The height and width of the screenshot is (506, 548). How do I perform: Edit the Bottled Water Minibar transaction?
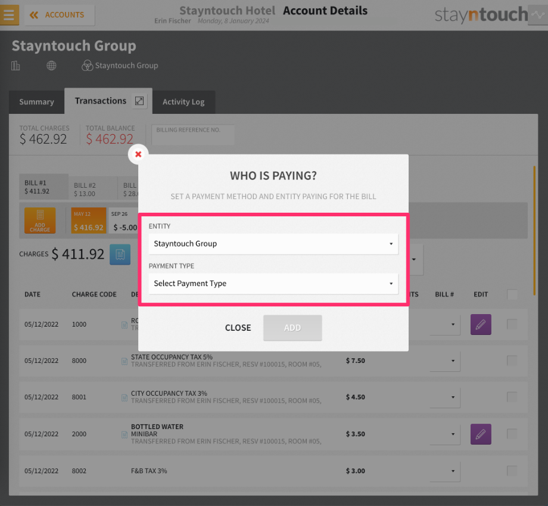[481, 434]
